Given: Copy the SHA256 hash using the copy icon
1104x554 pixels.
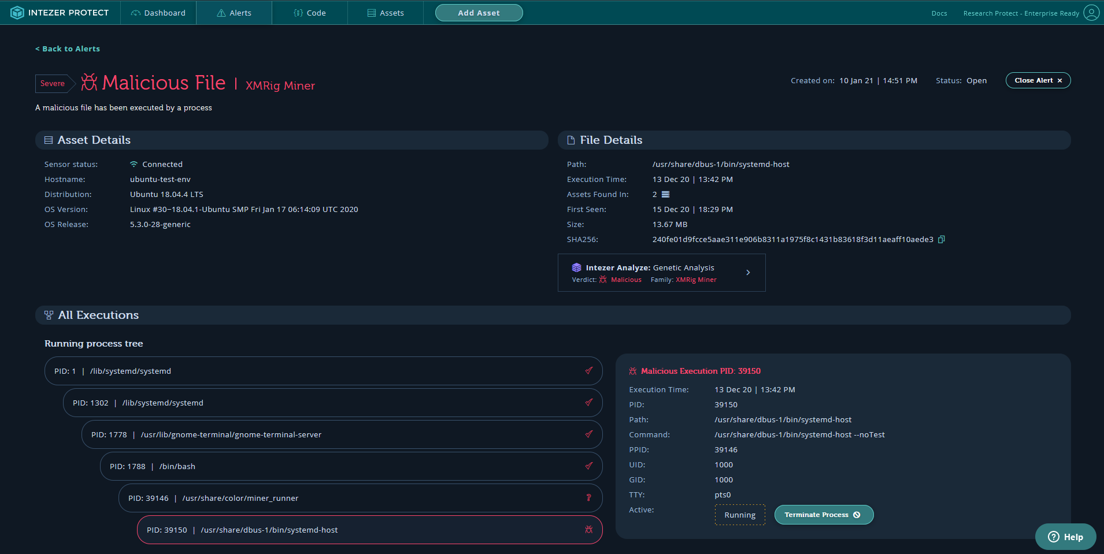Looking at the screenshot, I should 941,239.
